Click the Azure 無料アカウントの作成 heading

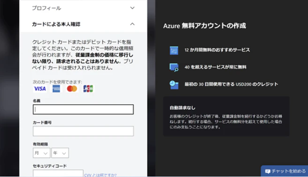click(204, 26)
